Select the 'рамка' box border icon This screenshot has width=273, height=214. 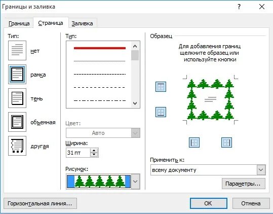pyautogui.click(x=17, y=75)
